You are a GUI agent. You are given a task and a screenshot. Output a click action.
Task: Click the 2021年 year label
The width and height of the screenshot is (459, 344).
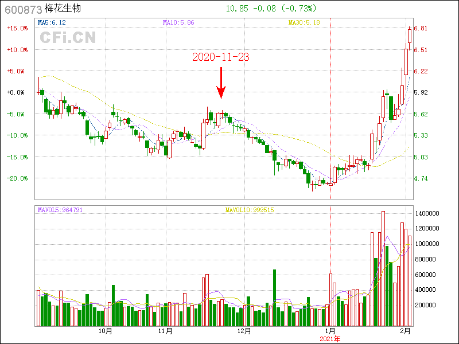[330, 339]
